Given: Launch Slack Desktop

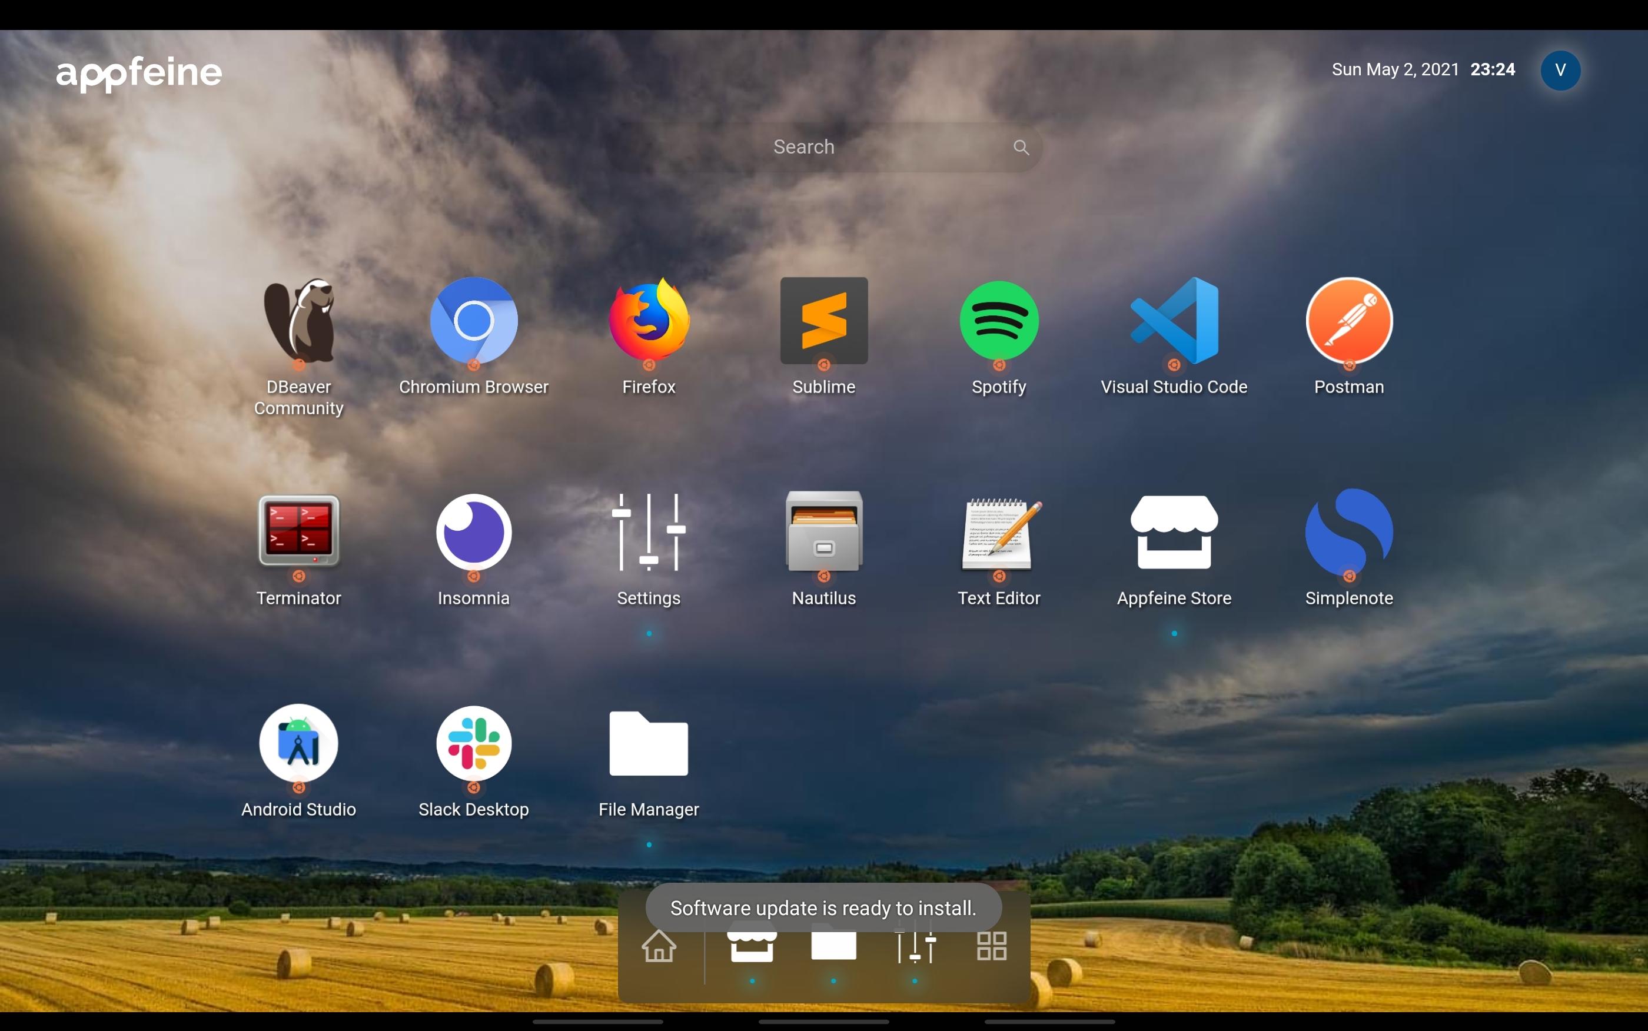Looking at the screenshot, I should click(474, 743).
